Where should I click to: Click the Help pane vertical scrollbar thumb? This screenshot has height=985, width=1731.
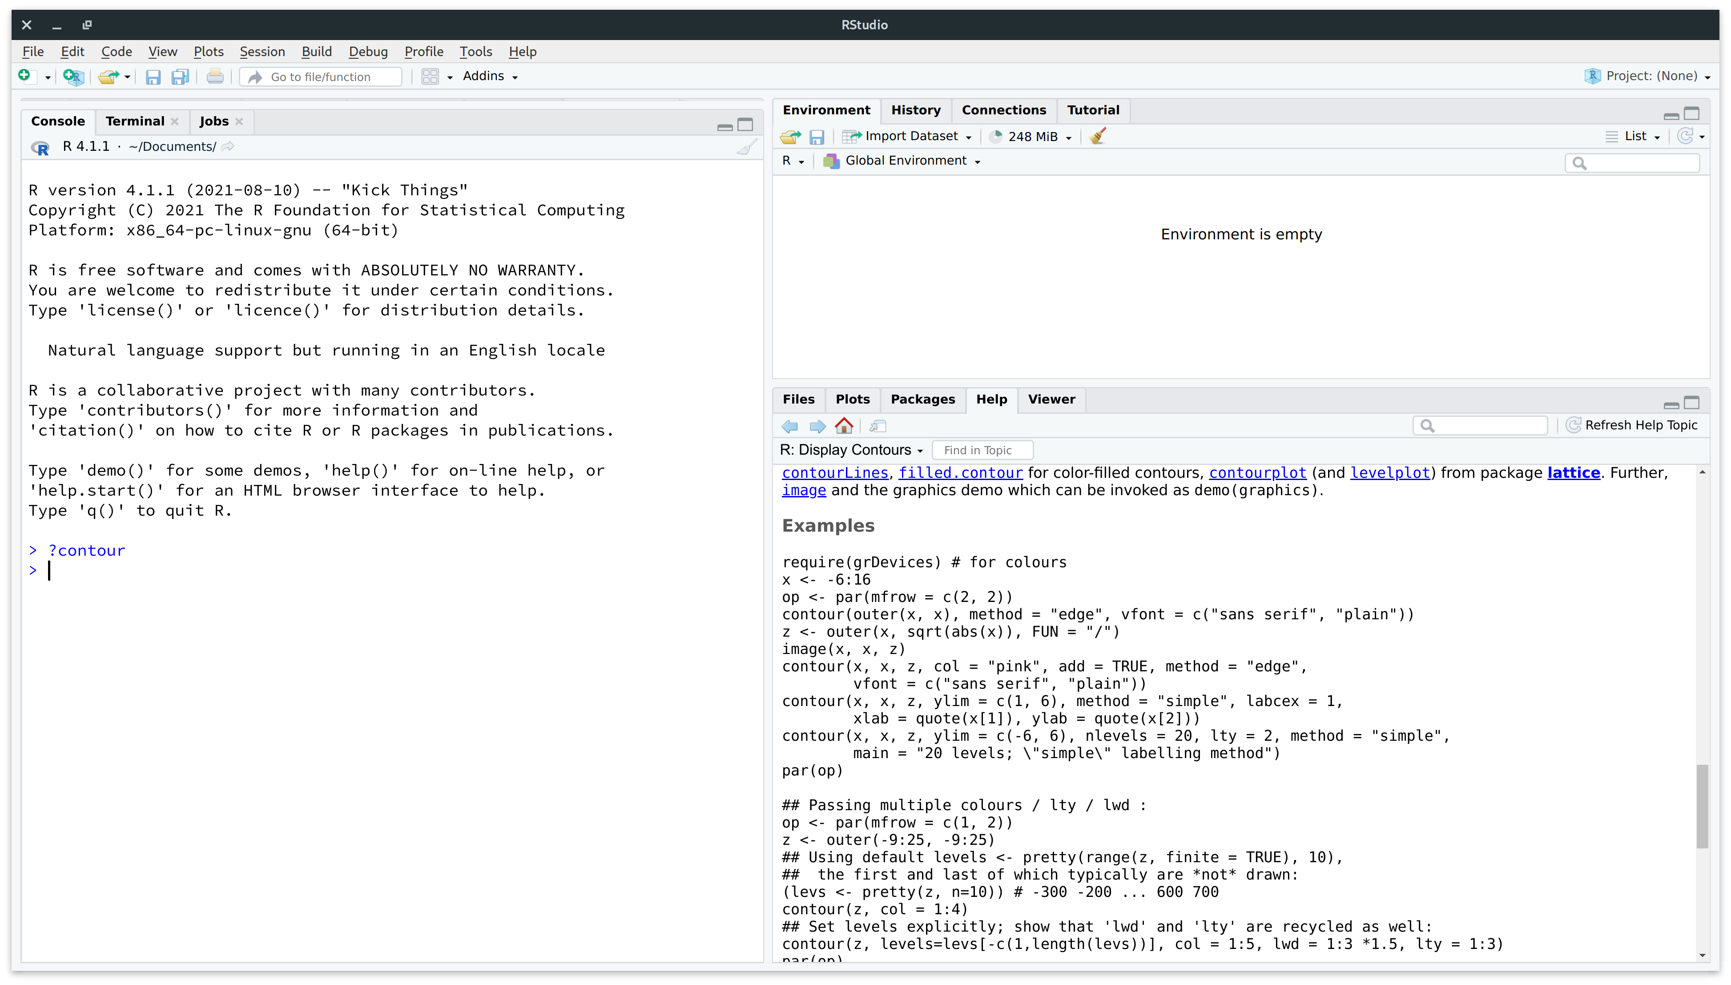pyautogui.click(x=1702, y=806)
